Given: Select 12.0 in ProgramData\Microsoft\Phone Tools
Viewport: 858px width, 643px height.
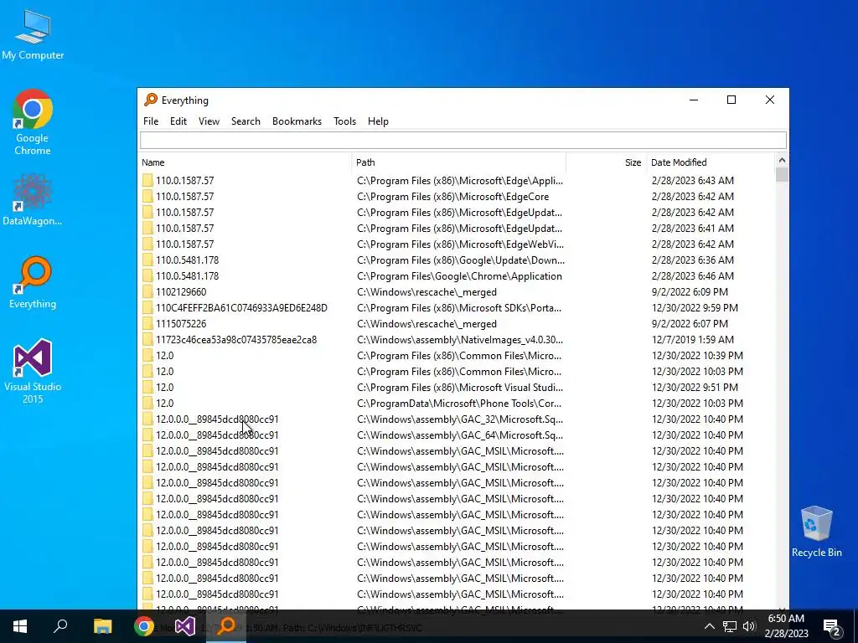Looking at the screenshot, I should point(165,403).
